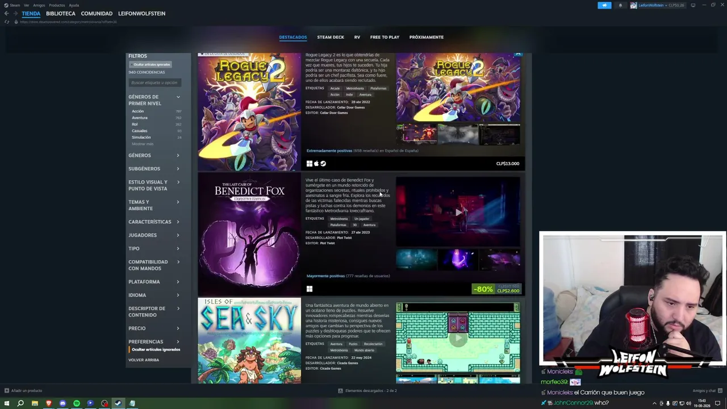
Task: Play the Benedict Fox trailer preview
Action: (x=458, y=212)
